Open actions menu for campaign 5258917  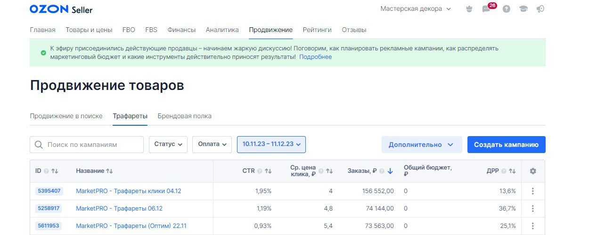point(533,208)
